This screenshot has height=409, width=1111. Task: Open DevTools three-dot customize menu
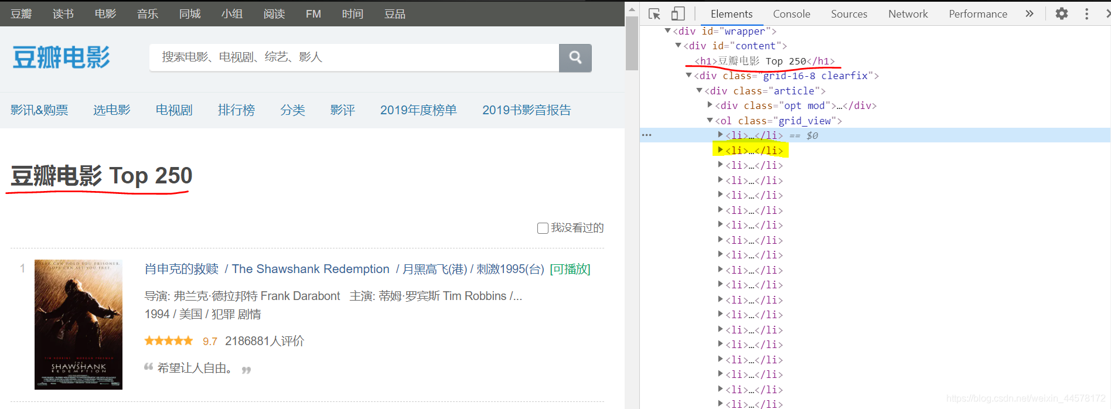pyautogui.click(x=1086, y=13)
